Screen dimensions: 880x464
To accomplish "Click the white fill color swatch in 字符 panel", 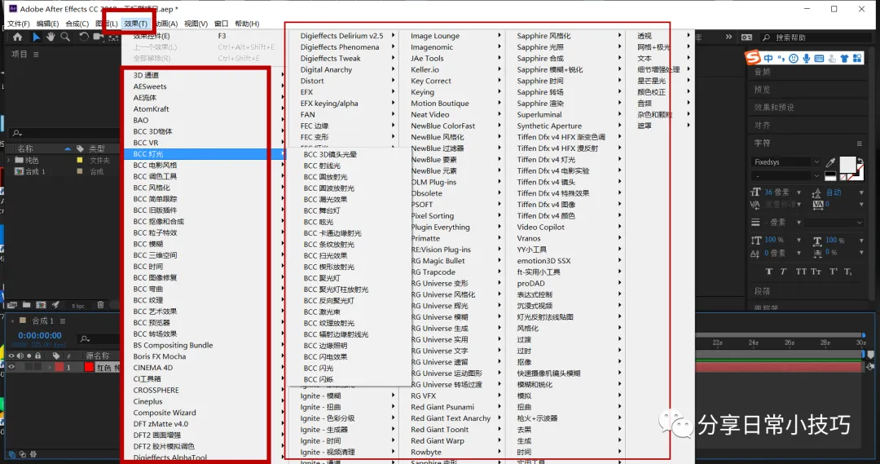I will (847, 165).
